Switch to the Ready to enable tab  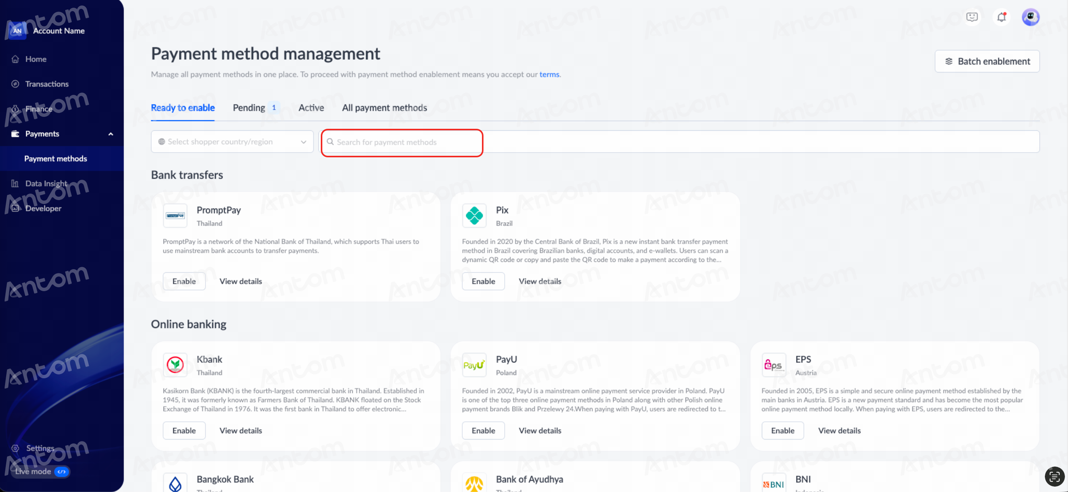point(183,108)
